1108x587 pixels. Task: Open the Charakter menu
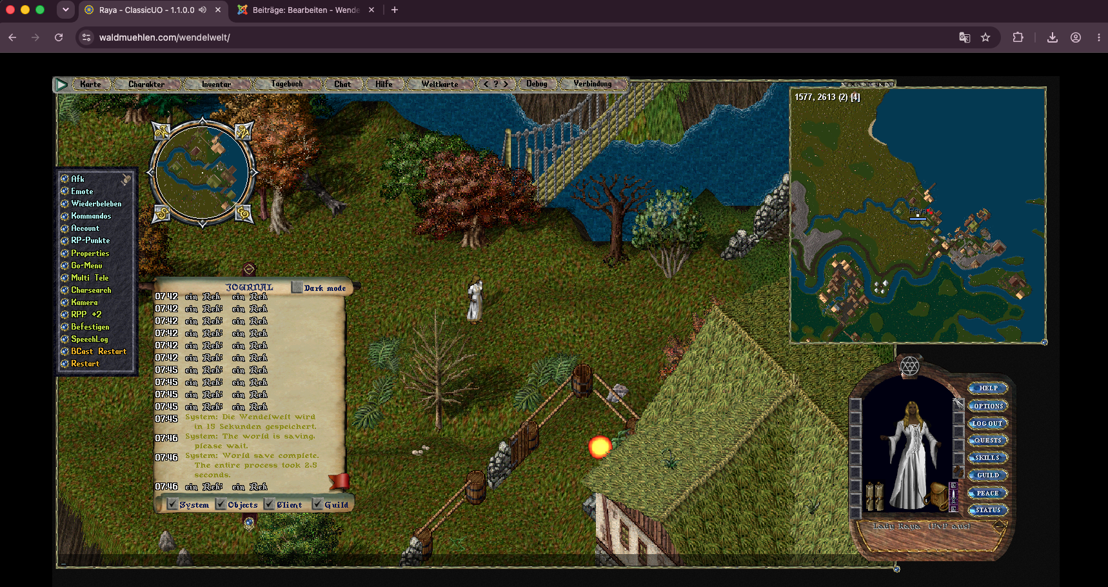click(x=146, y=85)
